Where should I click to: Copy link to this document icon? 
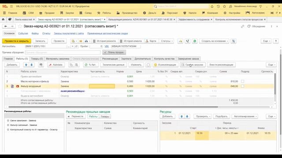(x=242, y=26)
